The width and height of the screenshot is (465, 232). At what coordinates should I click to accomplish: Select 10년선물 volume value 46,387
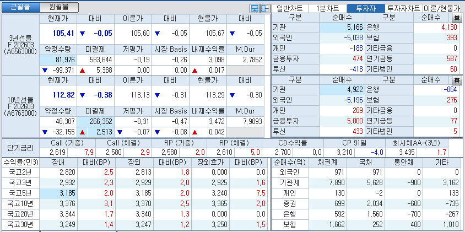click(x=58, y=121)
